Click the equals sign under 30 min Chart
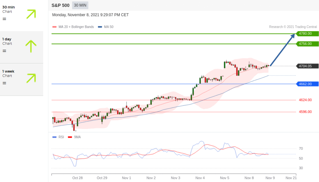 point(4,19)
